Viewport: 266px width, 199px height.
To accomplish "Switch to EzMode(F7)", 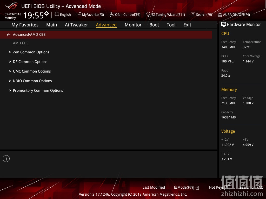I will tap(183, 187).
